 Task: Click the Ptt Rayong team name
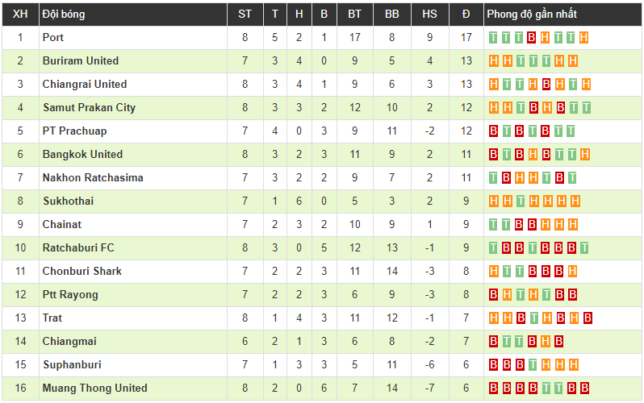(70, 294)
